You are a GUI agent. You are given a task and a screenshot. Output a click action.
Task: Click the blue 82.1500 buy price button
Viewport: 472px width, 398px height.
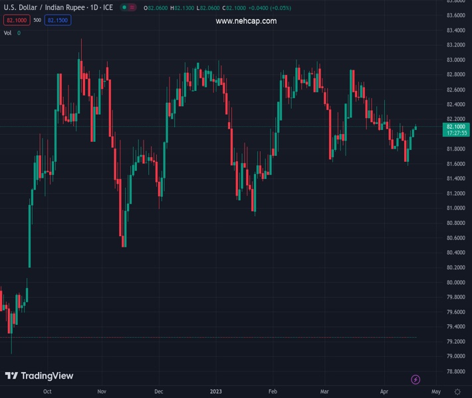pos(58,20)
